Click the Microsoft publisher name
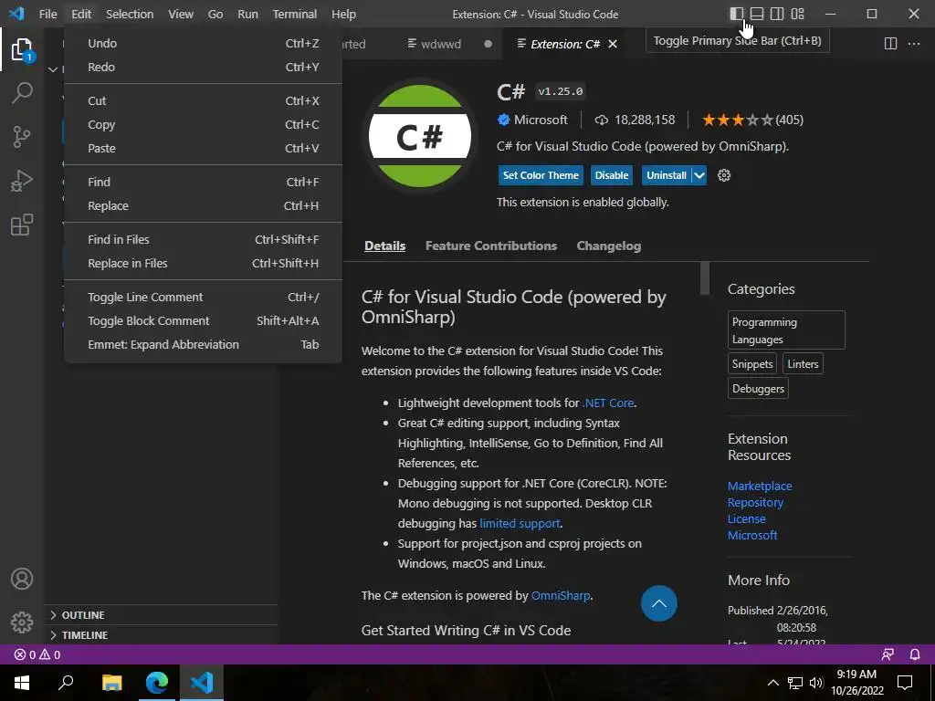The height and width of the screenshot is (701, 935). (x=541, y=120)
